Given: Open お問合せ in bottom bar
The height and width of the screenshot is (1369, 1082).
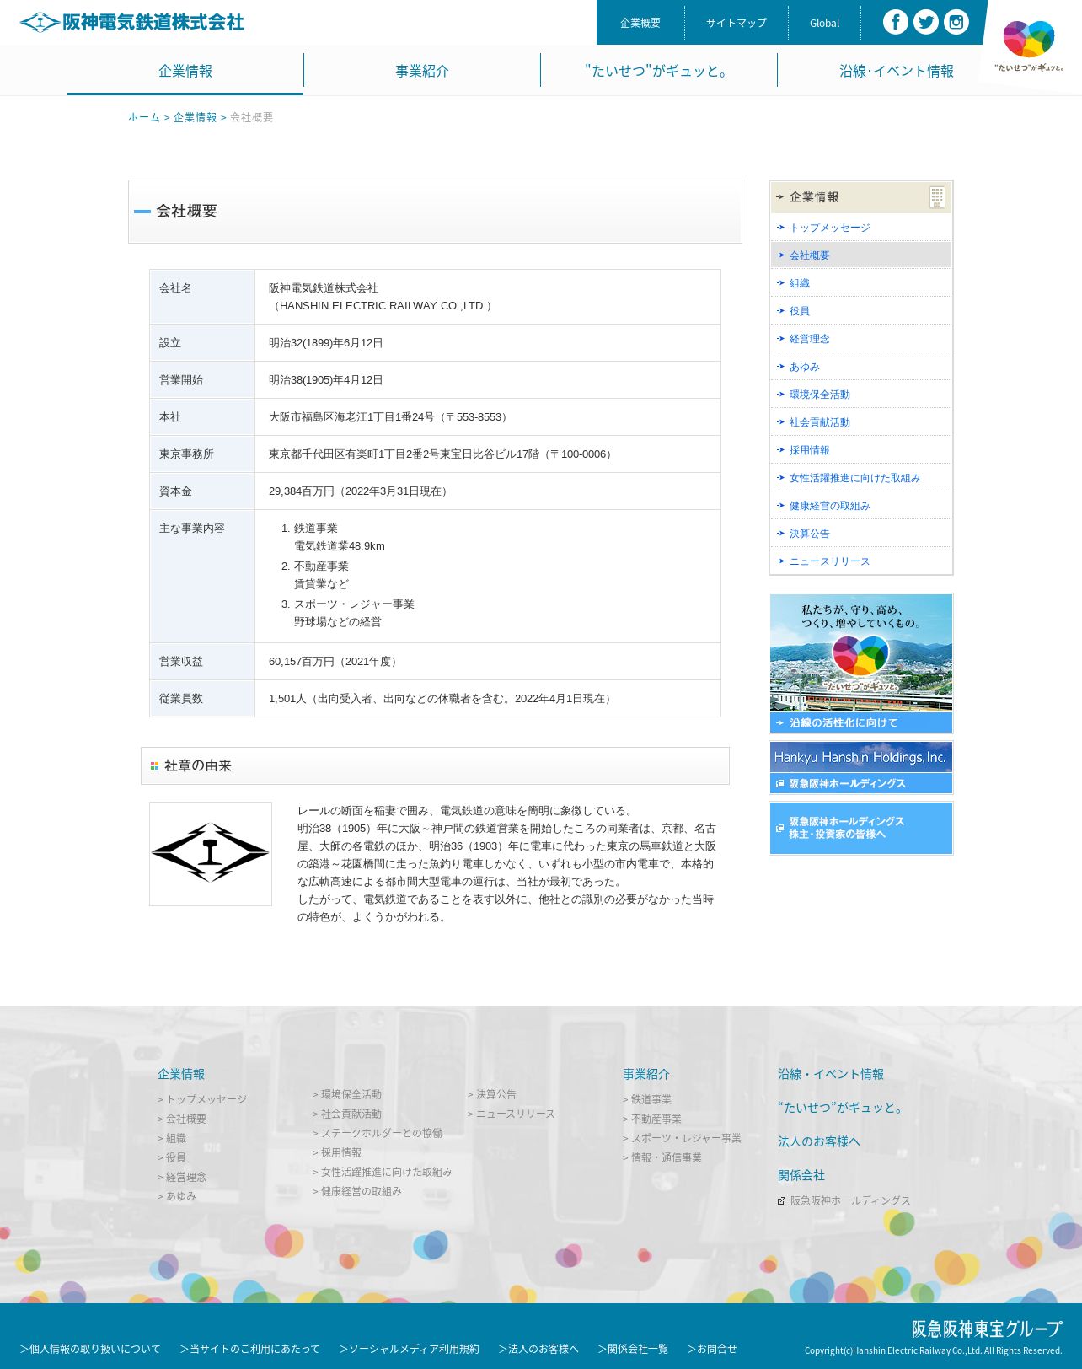Looking at the screenshot, I should coord(712,1349).
